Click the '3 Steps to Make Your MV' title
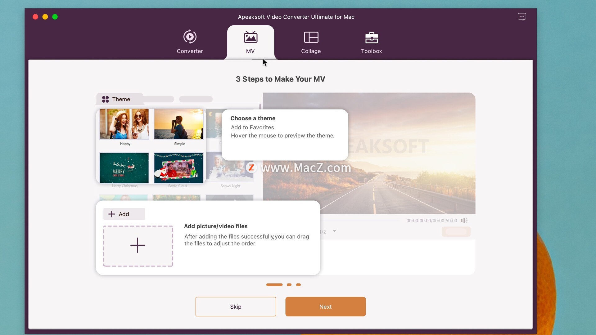 (x=280, y=79)
